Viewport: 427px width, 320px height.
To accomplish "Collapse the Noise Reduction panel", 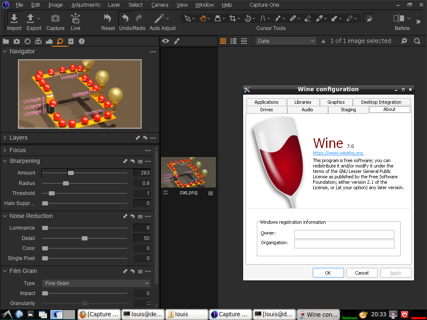I will [x=5, y=216].
